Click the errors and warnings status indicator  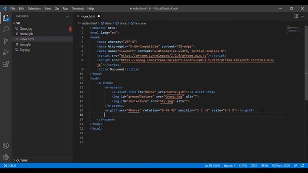coord(10,165)
